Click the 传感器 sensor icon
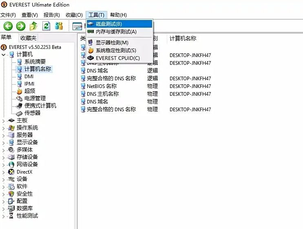The width and height of the screenshot is (303, 229). 19,114
